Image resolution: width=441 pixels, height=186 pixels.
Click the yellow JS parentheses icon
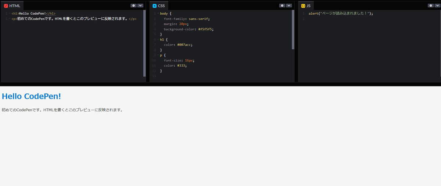click(303, 6)
